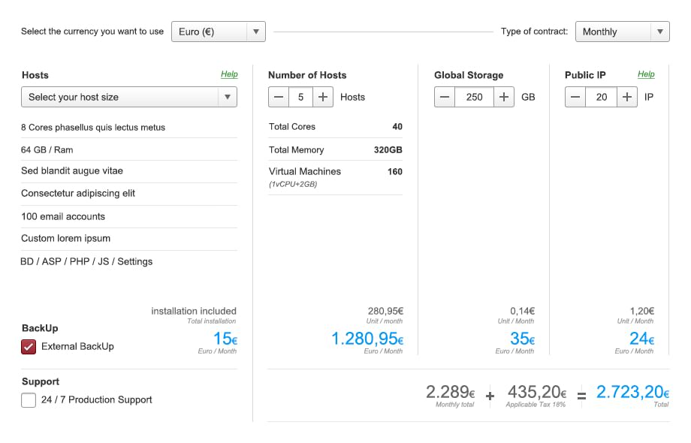Open the Euro (€) currency dropdown
The width and height of the screenshot is (691, 443).
point(218,32)
